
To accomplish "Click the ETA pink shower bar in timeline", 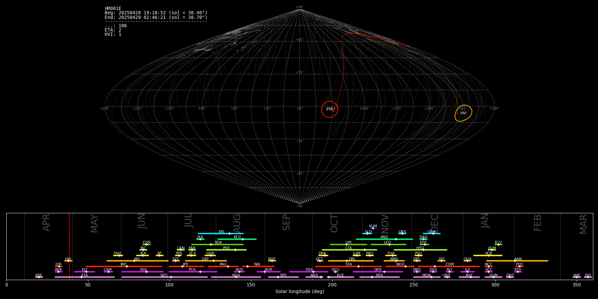I will pyautogui.click(x=85, y=277).
